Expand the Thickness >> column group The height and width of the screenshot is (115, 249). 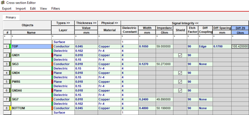click(x=86, y=23)
